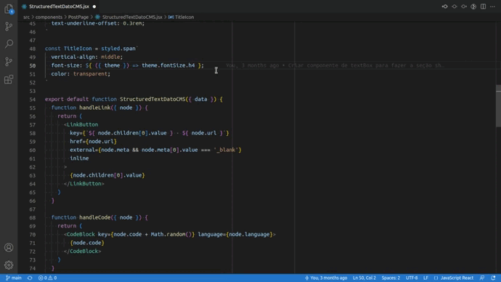This screenshot has width=501, height=282.
Task: Toggle GitLens file blame annotations
Action: [x=473, y=7]
